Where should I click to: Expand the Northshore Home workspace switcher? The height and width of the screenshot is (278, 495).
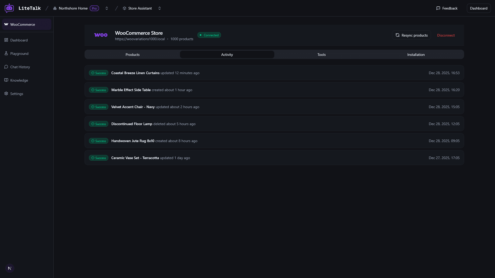107,8
